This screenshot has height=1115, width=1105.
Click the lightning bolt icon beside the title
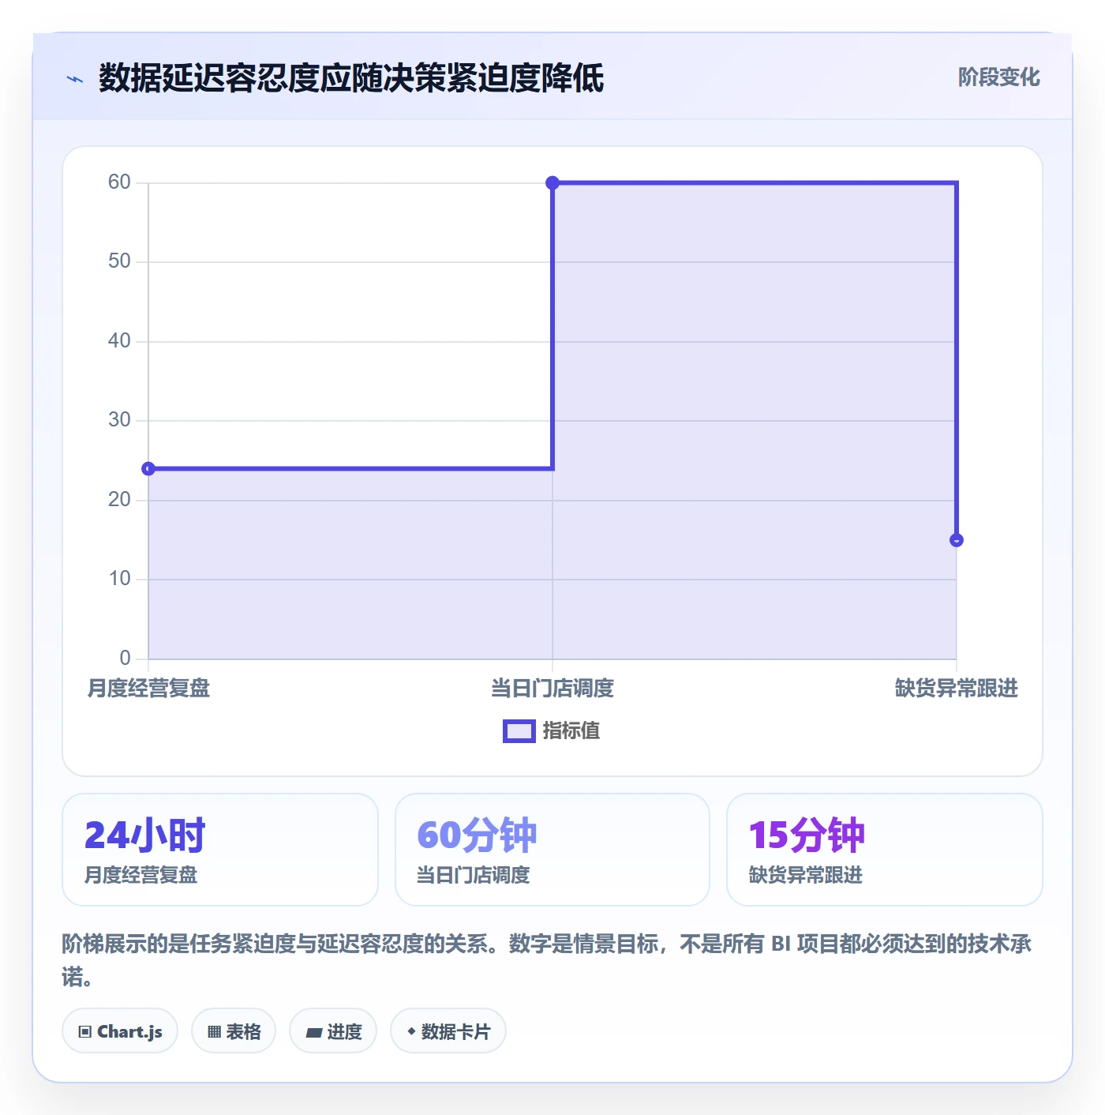pyautogui.click(x=75, y=79)
